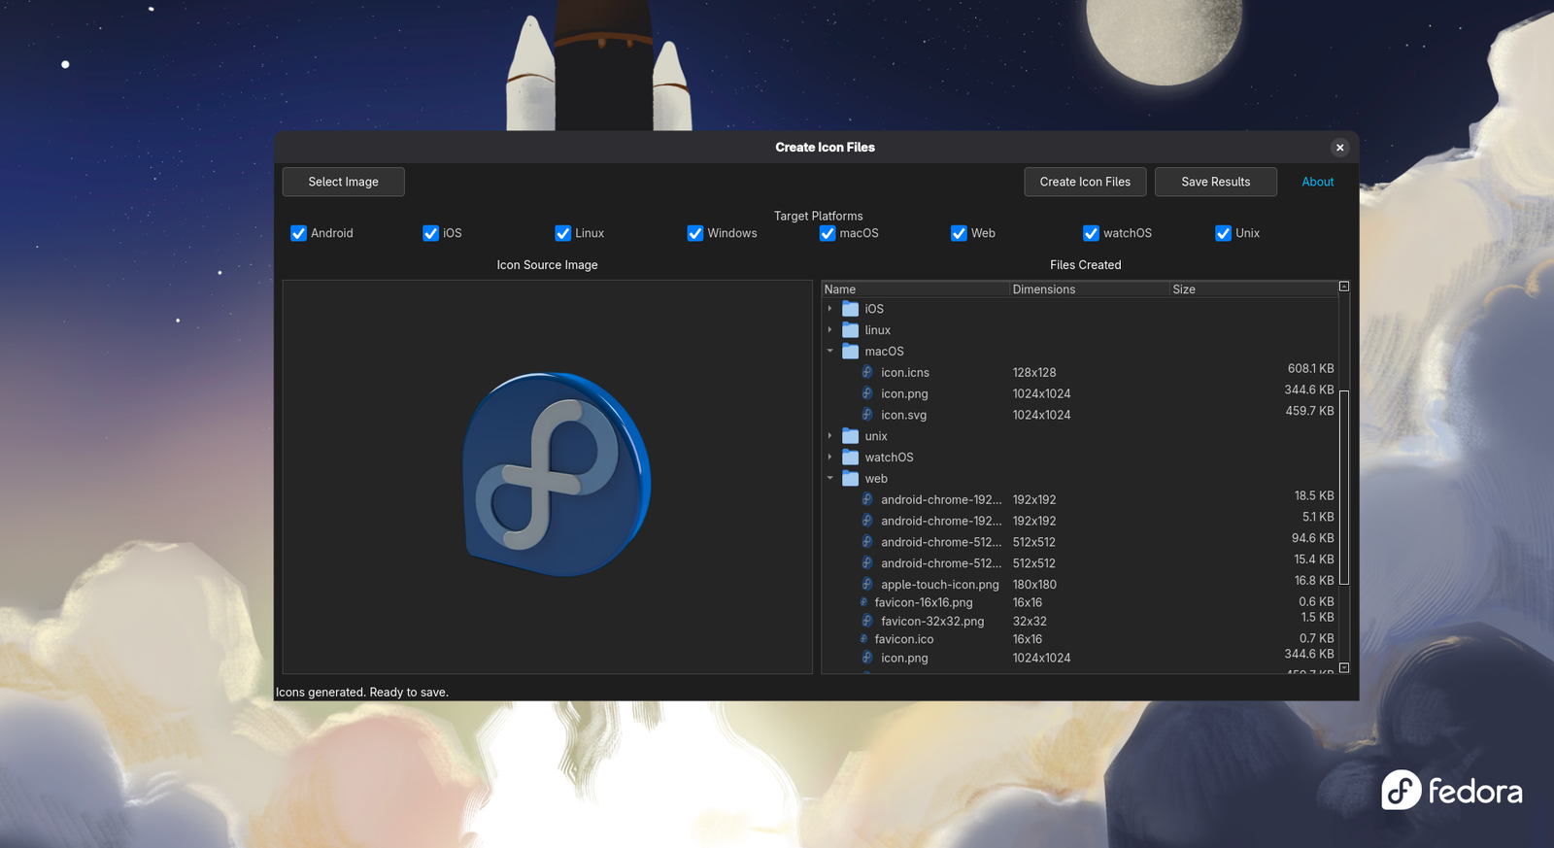Select the favicon-16x16.png file name
The image size is (1554, 848).
tap(923, 602)
